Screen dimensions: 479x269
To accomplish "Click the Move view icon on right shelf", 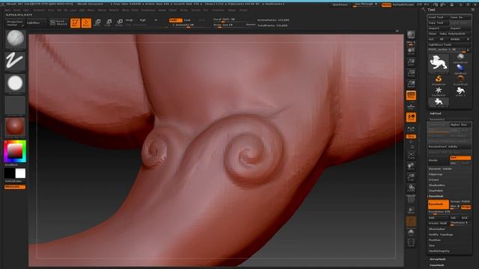I will (x=411, y=166).
